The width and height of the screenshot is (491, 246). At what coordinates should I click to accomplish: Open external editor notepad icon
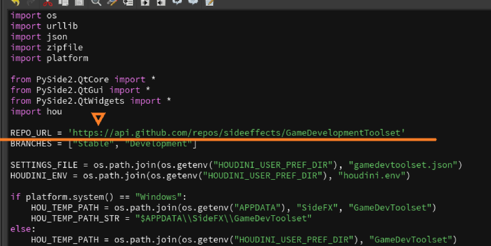click(x=210, y=3)
